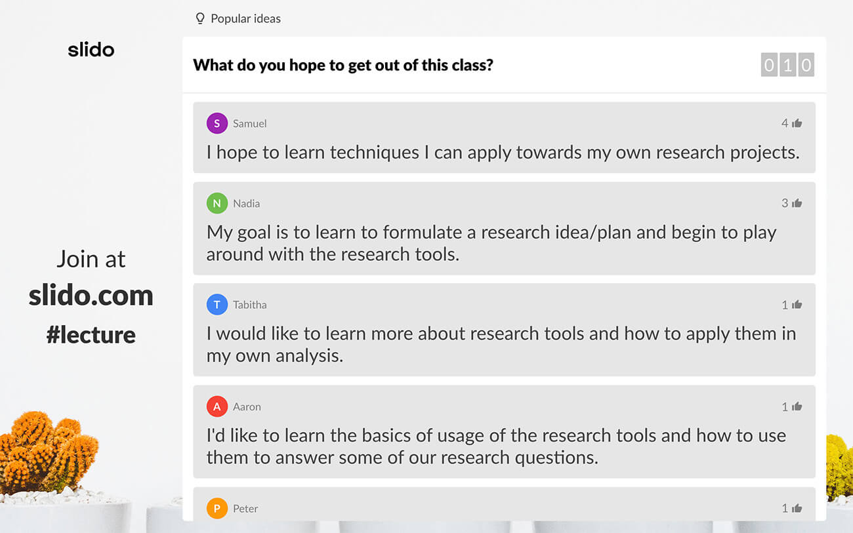The image size is (853, 533).
Task: Upvote Peter's idea with thumbs-up icon
Action: [x=797, y=509]
